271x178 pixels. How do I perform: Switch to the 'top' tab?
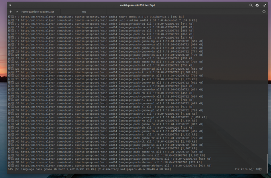point(84,12)
